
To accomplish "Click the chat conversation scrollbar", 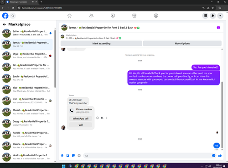I will pyautogui.click(x=222, y=115).
